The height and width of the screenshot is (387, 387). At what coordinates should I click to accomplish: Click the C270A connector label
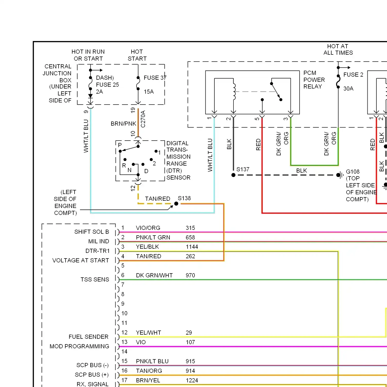pyautogui.click(x=143, y=119)
